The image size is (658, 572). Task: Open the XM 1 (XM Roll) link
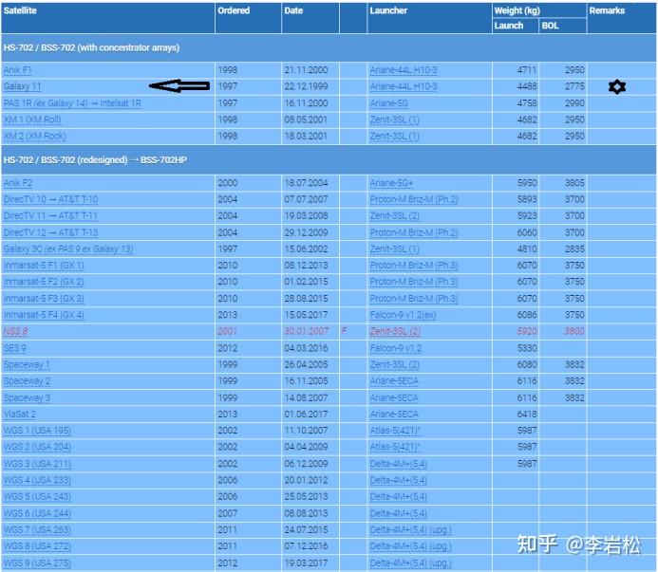coord(32,120)
